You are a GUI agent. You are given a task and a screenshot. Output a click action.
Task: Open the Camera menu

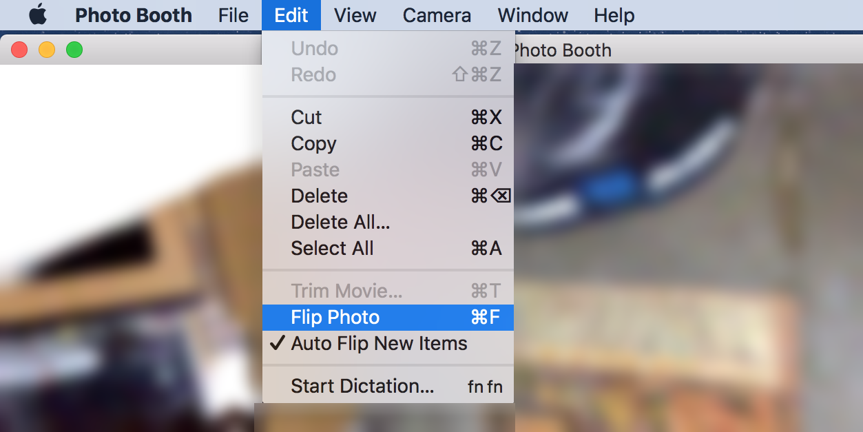tap(437, 15)
